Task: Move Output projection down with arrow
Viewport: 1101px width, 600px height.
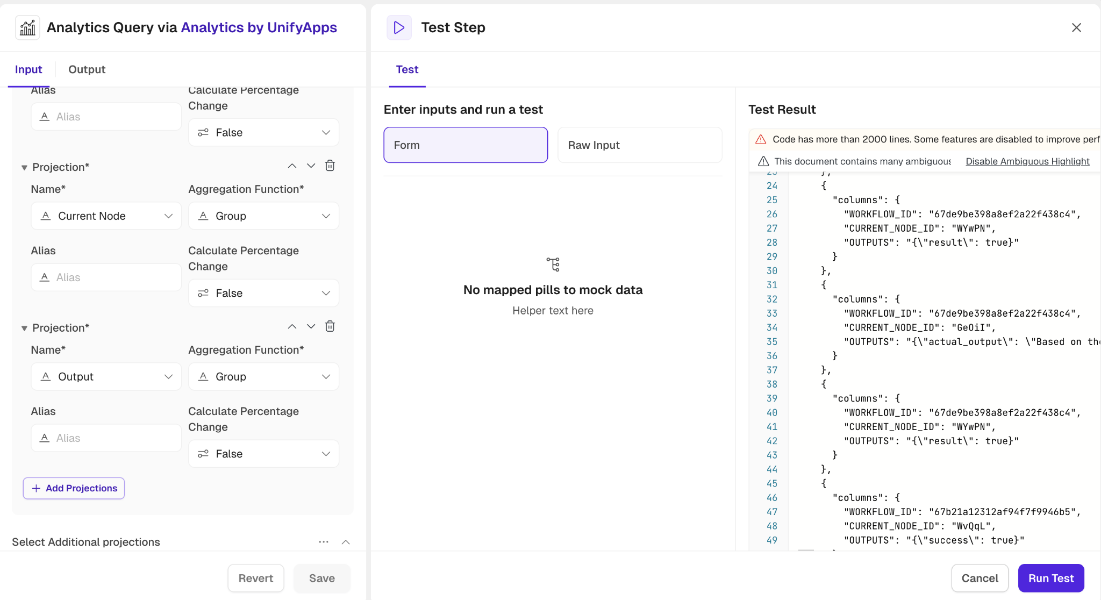Action: coord(311,326)
